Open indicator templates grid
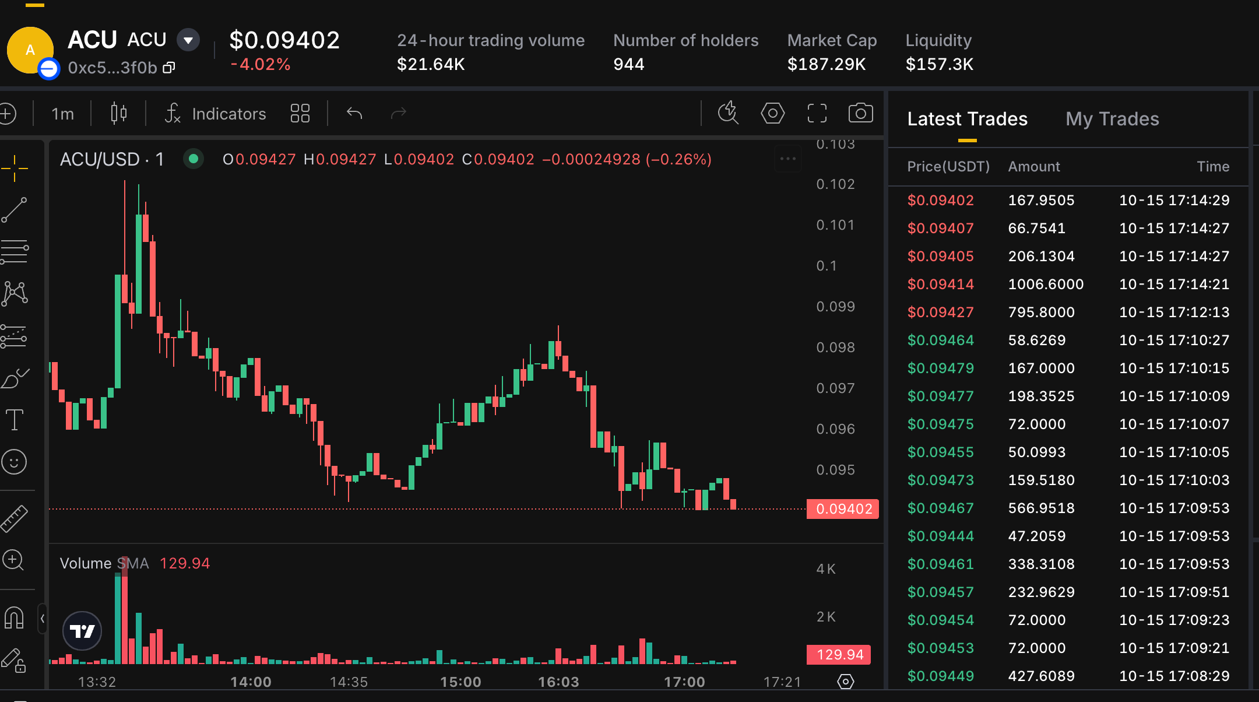 (300, 113)
